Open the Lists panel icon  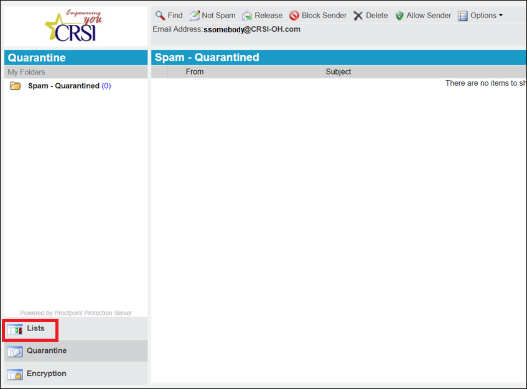coord(14,329)
